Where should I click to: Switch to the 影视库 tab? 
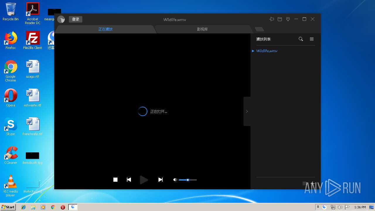pos(202,29)
